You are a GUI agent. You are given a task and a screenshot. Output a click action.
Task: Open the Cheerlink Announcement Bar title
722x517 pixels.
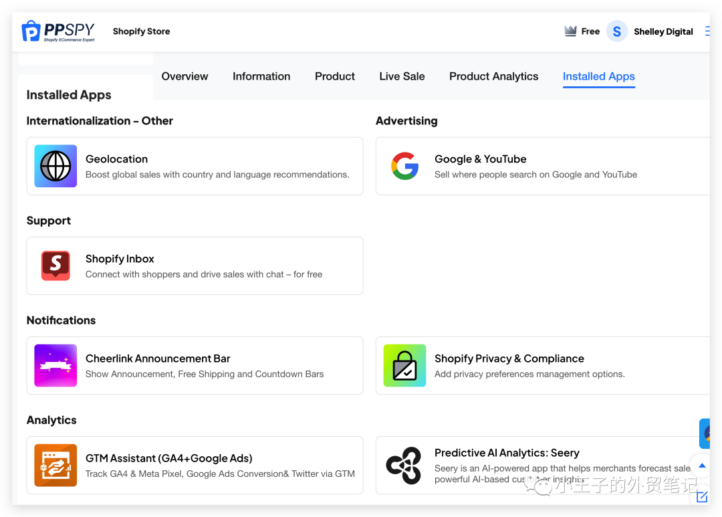pyautogui.click(x=158, y=358)
